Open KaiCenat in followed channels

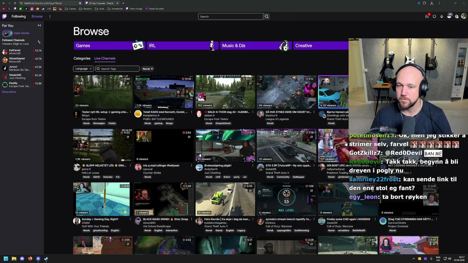point(22,52)
